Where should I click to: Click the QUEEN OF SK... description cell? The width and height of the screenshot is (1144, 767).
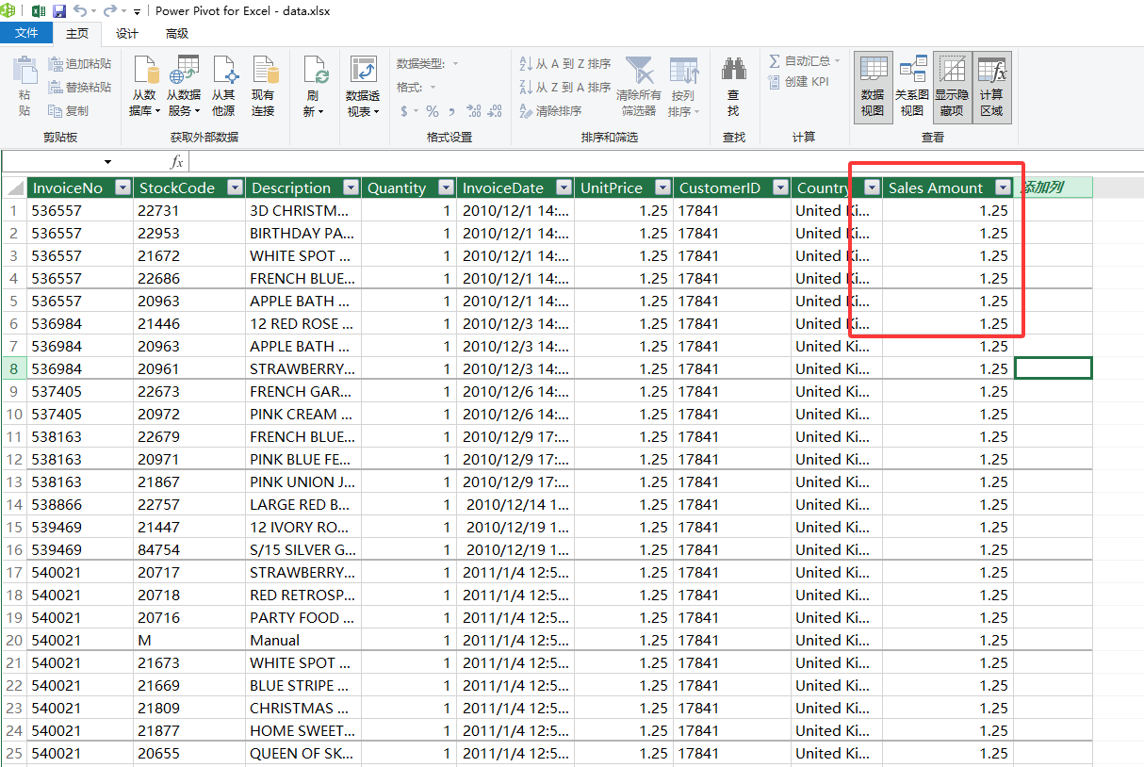302,753
